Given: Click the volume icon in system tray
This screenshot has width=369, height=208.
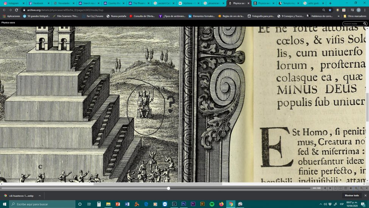Looking at the screenshot, I should (325, 204).
